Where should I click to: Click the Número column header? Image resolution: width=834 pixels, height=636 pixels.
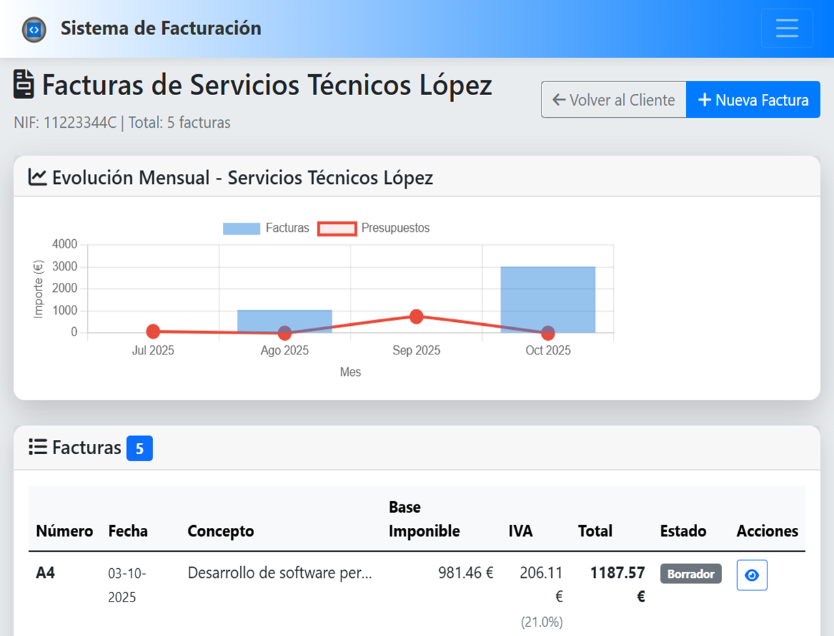point(65,531)
